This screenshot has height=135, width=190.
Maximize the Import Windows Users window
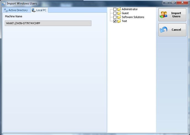173,2
